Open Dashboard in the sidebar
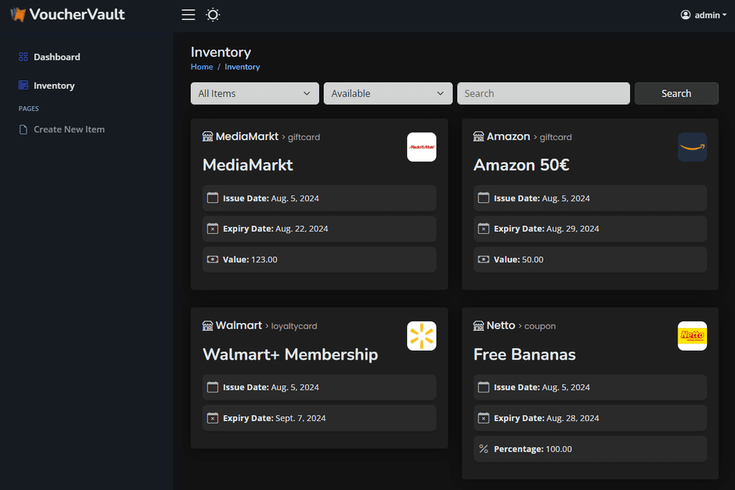Viewport: 735px width, 490px height. (57, 57)
